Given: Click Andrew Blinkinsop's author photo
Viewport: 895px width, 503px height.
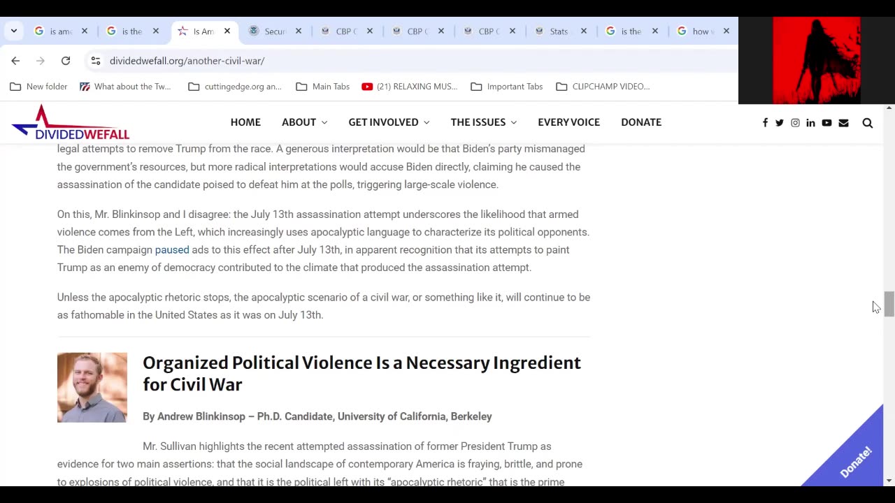Looking at the screenshot, I should tap(92, 388).
